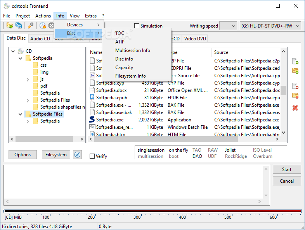Click the remove folder icon

point(295,95)
